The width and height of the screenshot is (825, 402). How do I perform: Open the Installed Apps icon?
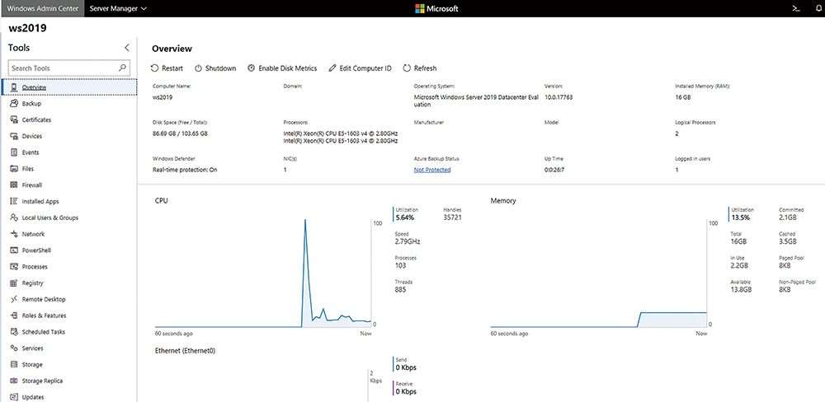click(x=14, y=201)
